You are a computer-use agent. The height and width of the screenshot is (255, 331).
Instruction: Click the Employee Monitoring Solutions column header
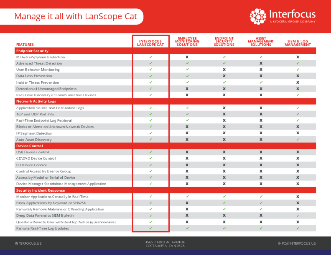(x=187, y=41)
